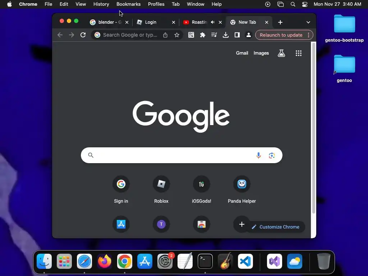Open the Chrome profile avatar

pyautogui.click(x=249, y=35)
